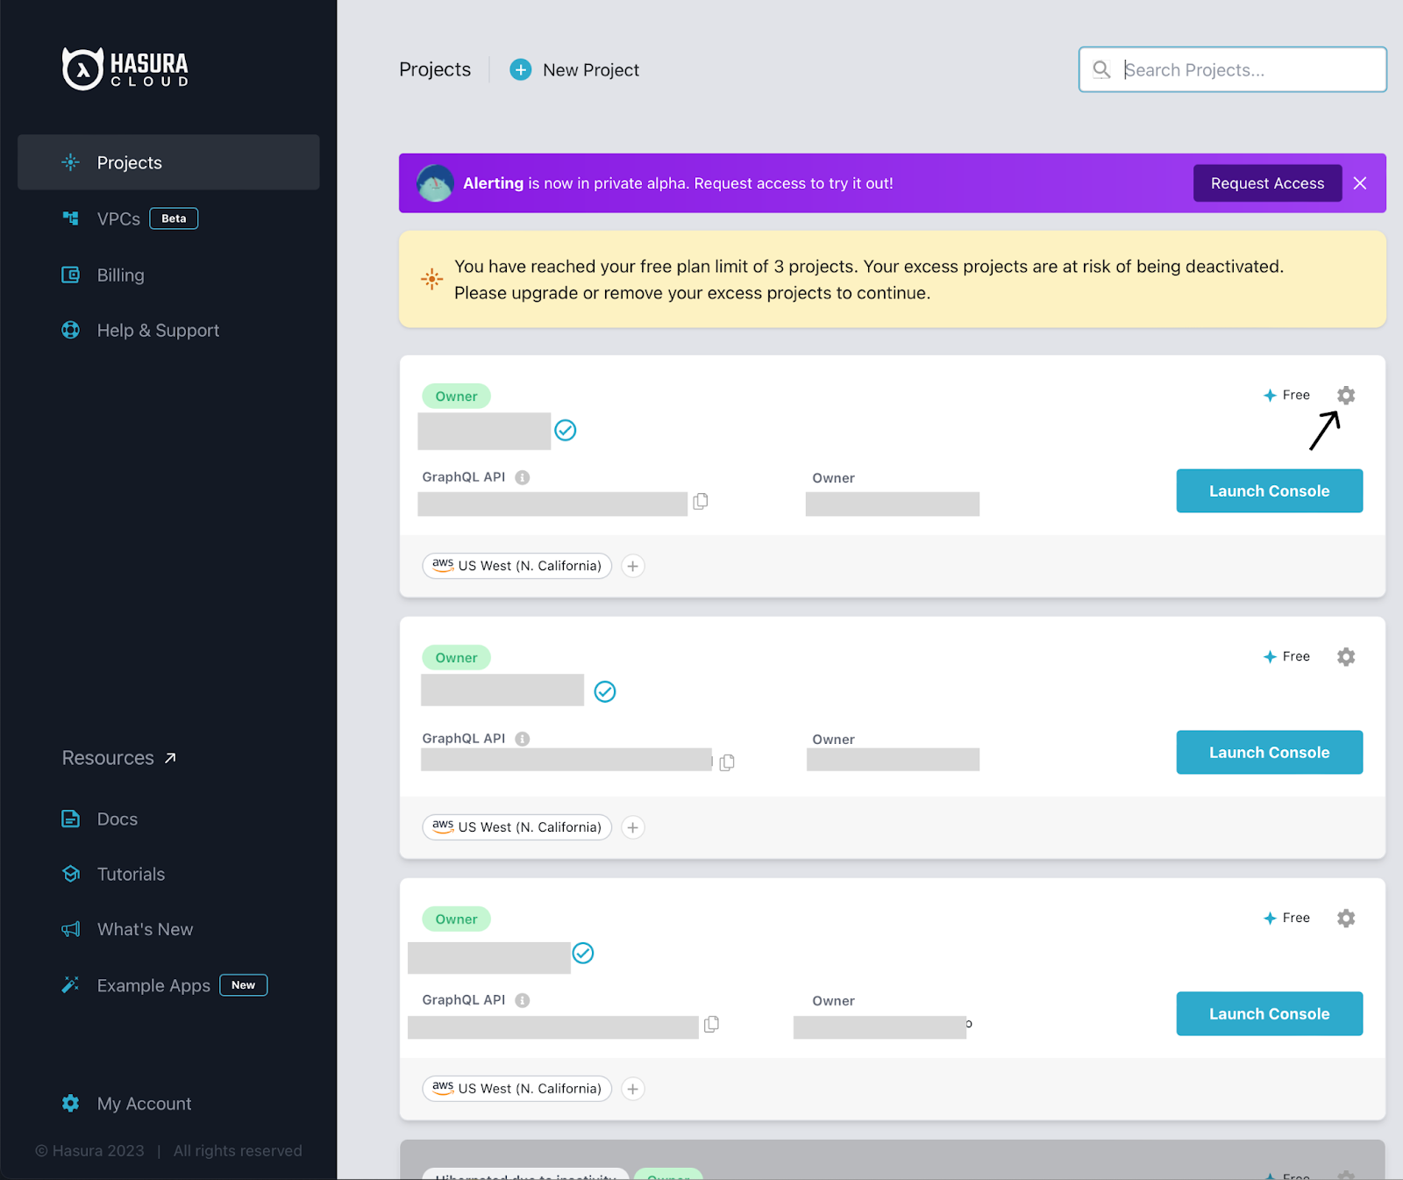Click the Owner badge on first project

457,397
